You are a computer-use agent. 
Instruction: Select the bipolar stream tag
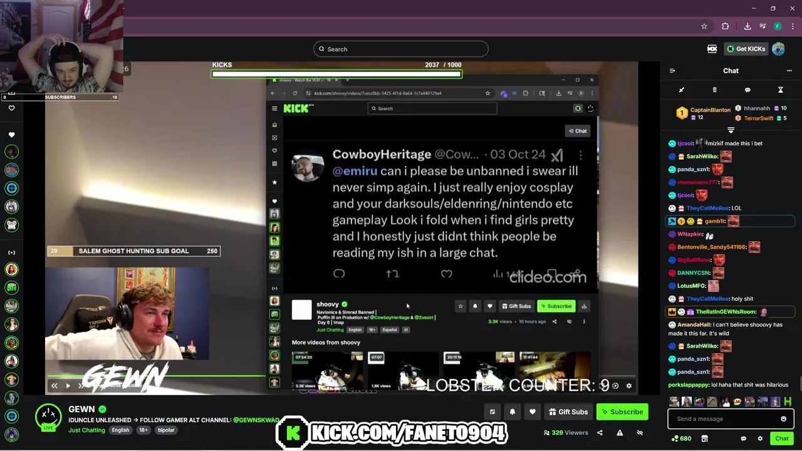[x=166, y=430]
